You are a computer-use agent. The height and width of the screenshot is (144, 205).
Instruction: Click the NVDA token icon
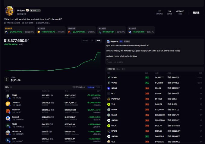coord(109,126)
